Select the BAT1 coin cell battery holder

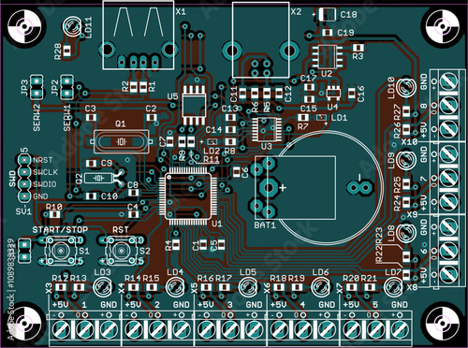(318, 187)
